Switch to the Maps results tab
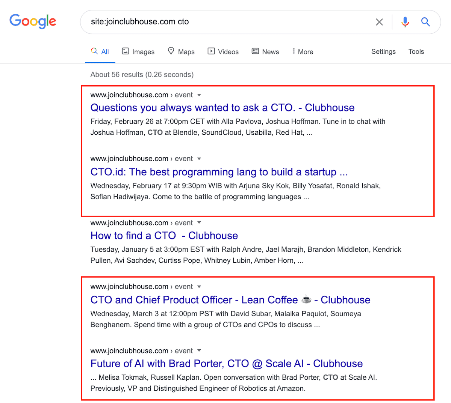 click(181, 51)
